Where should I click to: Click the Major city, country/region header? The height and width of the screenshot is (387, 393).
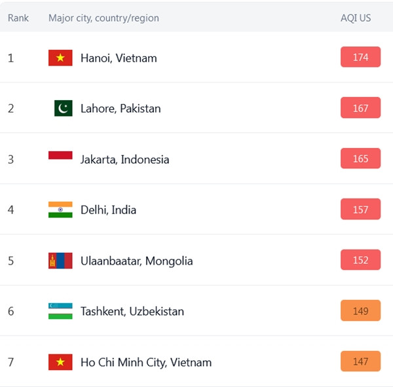(x=103, y=18)
